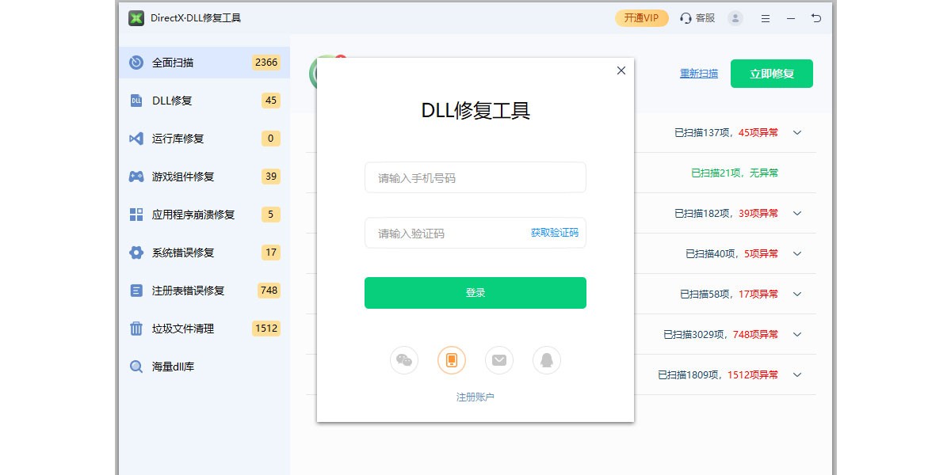Viewport: 951px width, 475px height.
Task: Close the DLL修复工具 login dialog
Action: click(x=621, y=70)
